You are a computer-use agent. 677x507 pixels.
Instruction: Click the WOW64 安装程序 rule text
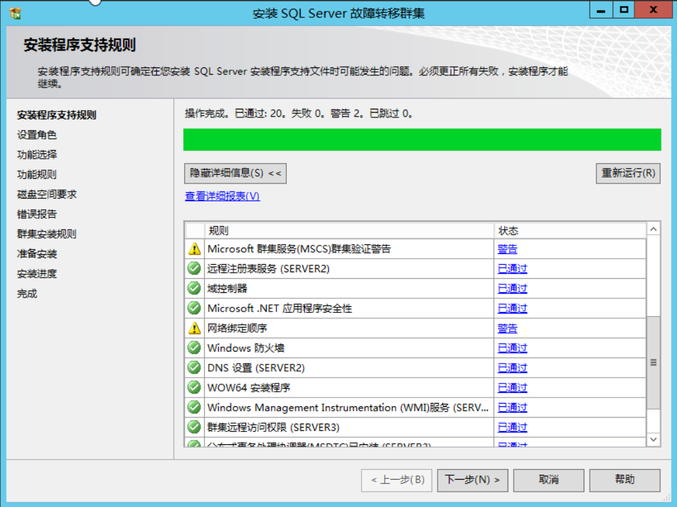[249, 388]
